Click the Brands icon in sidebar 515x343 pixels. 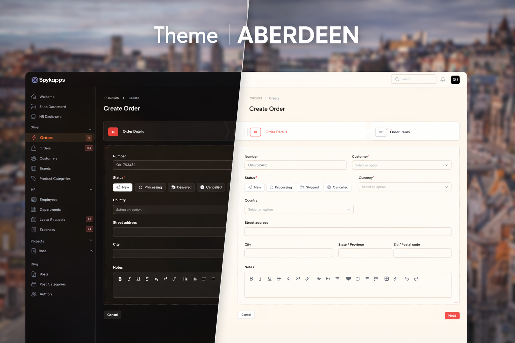pos(34,168)
